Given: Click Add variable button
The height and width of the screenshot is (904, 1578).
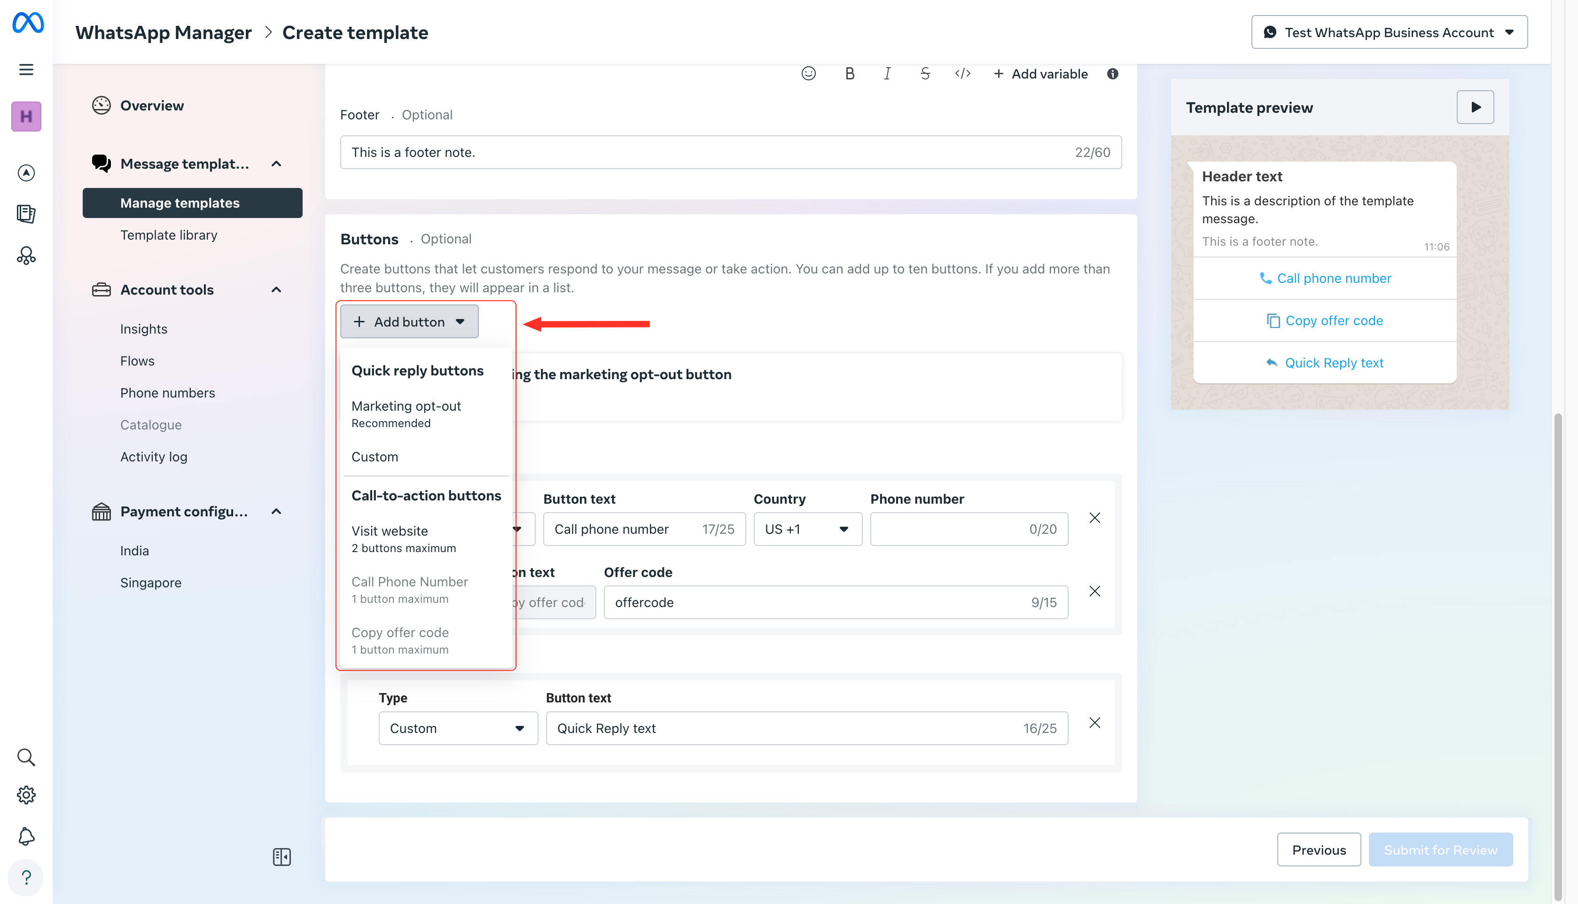Looking at the screenshot, I should coord(1040,74).
